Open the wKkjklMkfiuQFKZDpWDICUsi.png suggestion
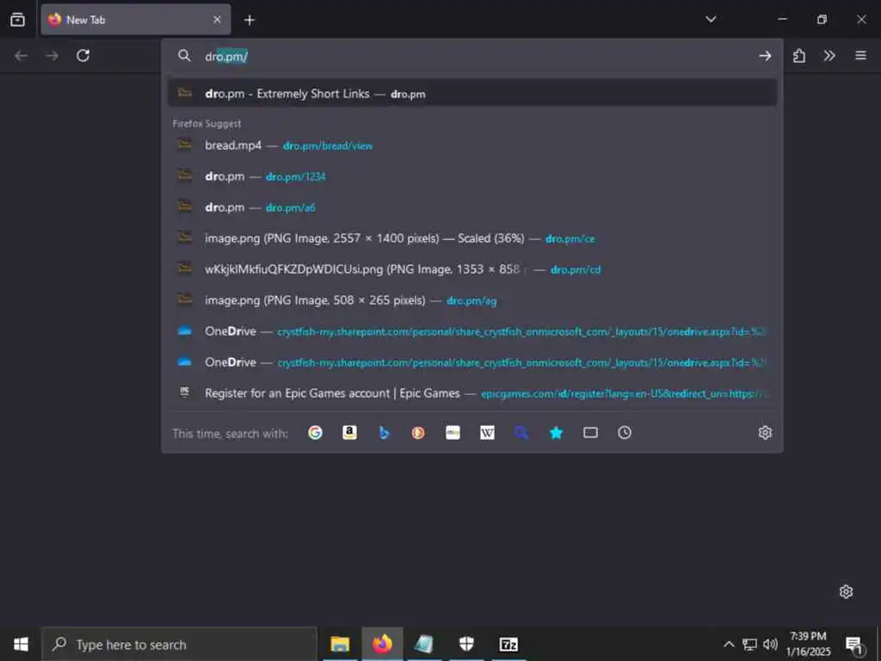 coord(472,269)
